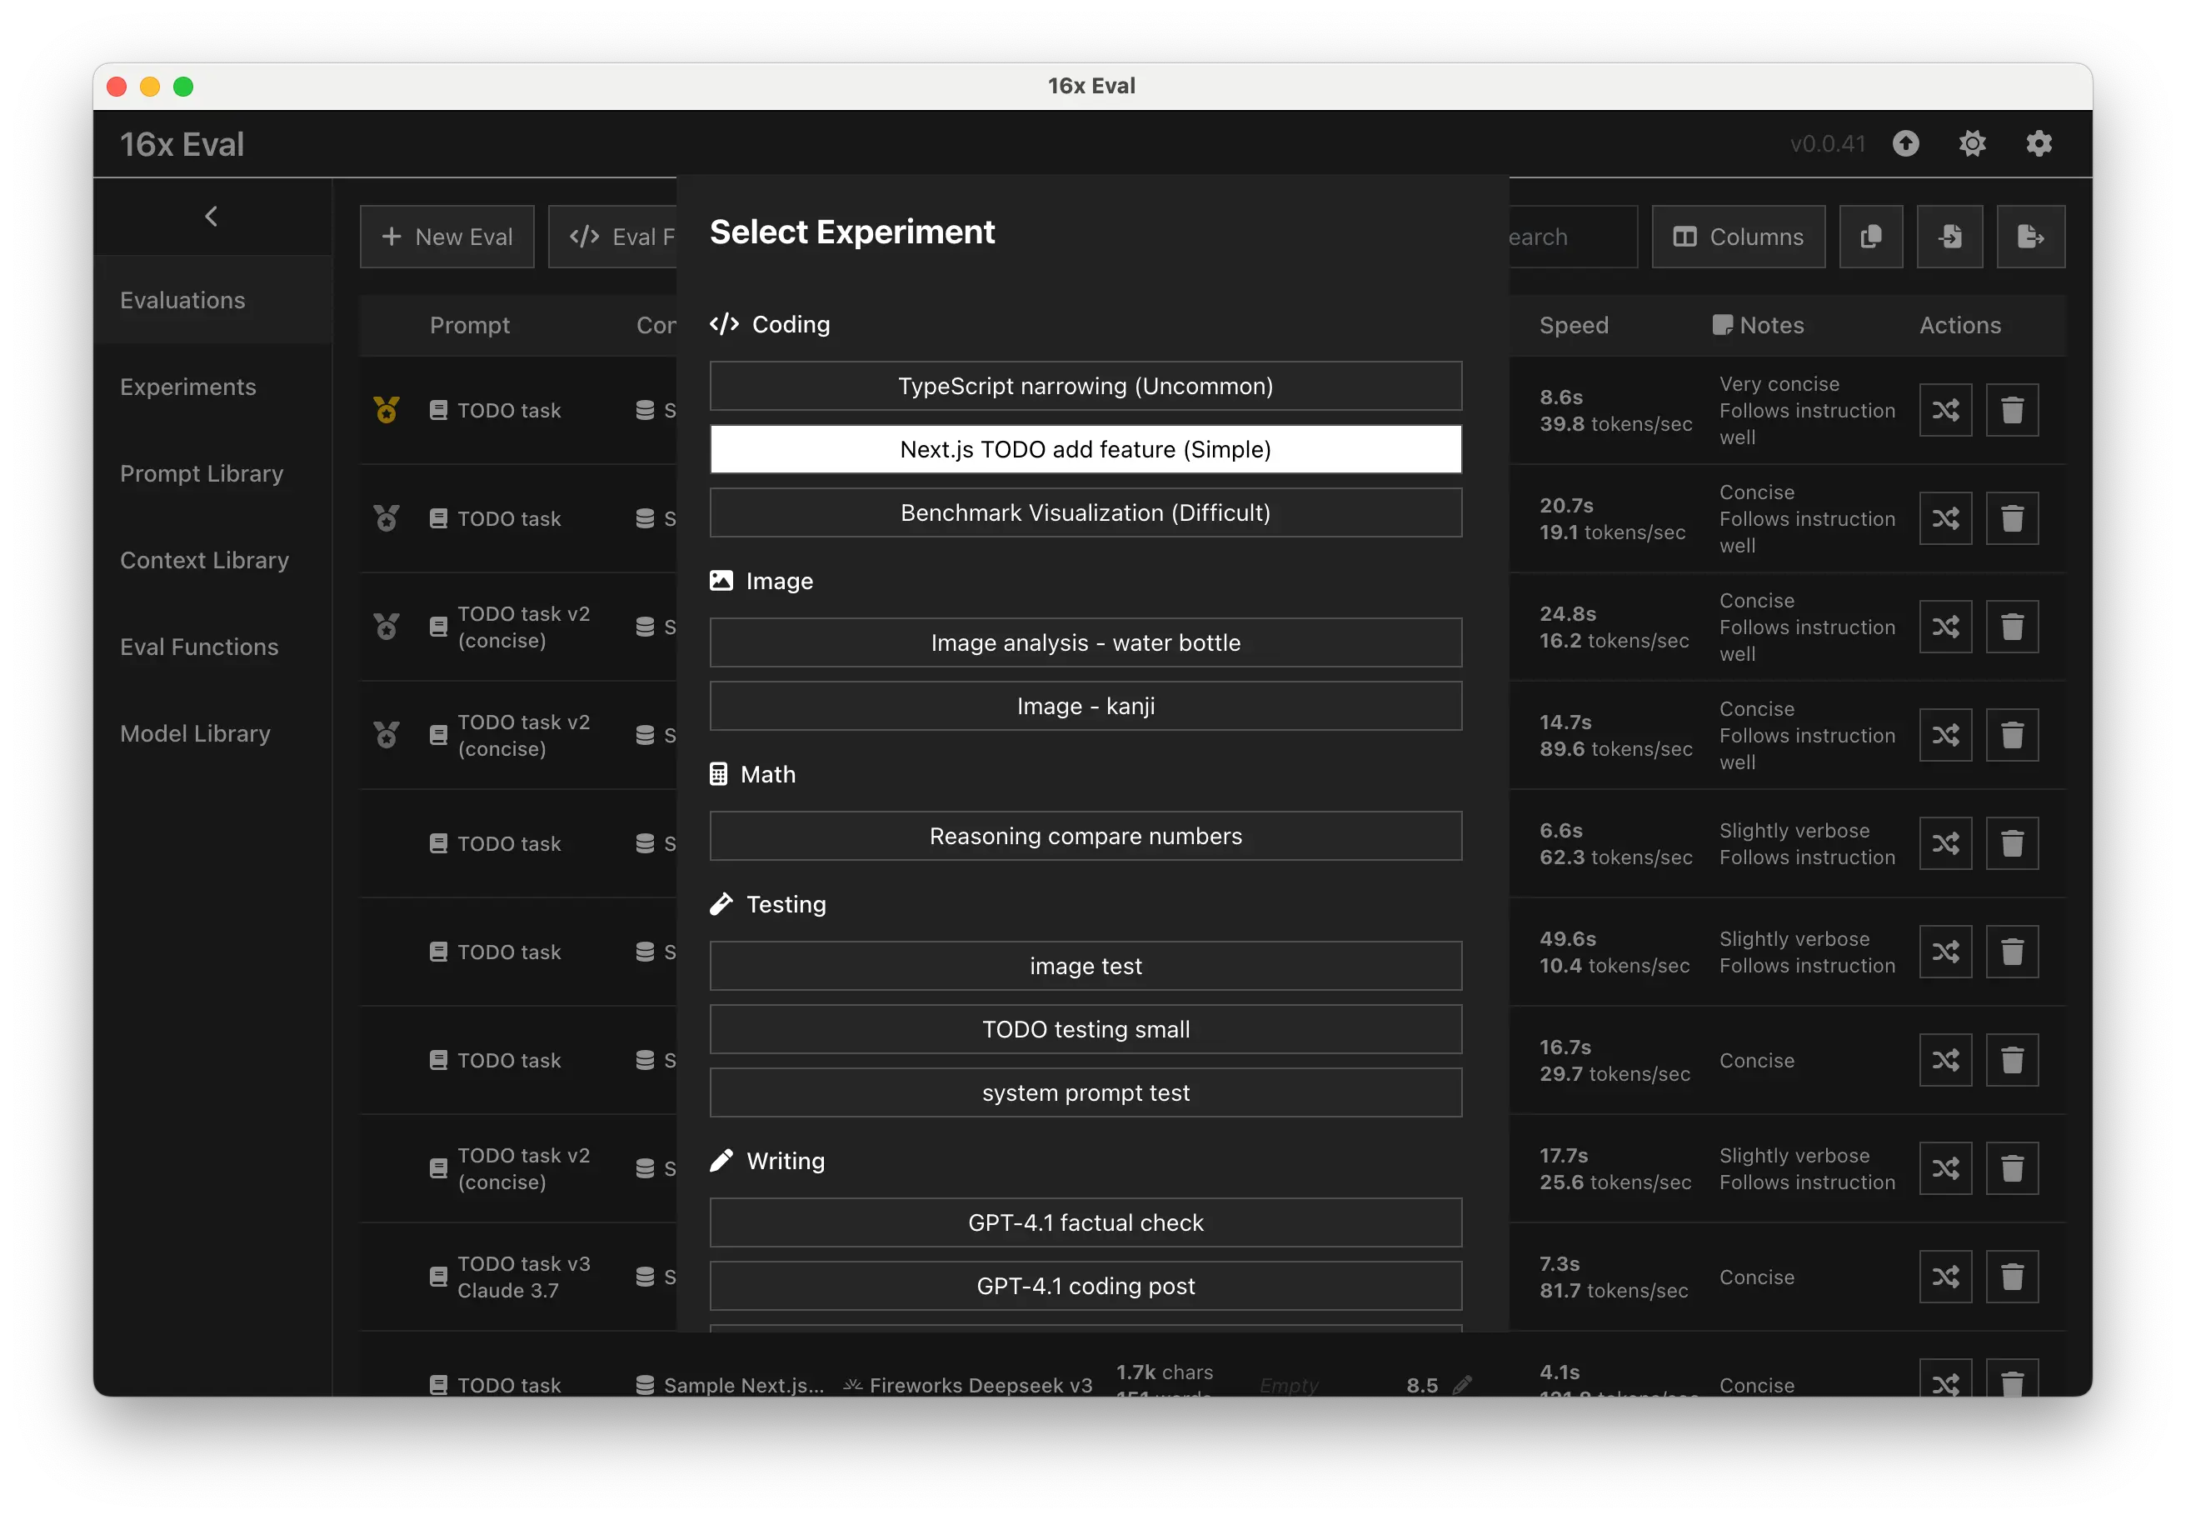Click the medal icon on the 14.7s row
Viewport: 2186px width, 1520px height.
tap(386, 734)
